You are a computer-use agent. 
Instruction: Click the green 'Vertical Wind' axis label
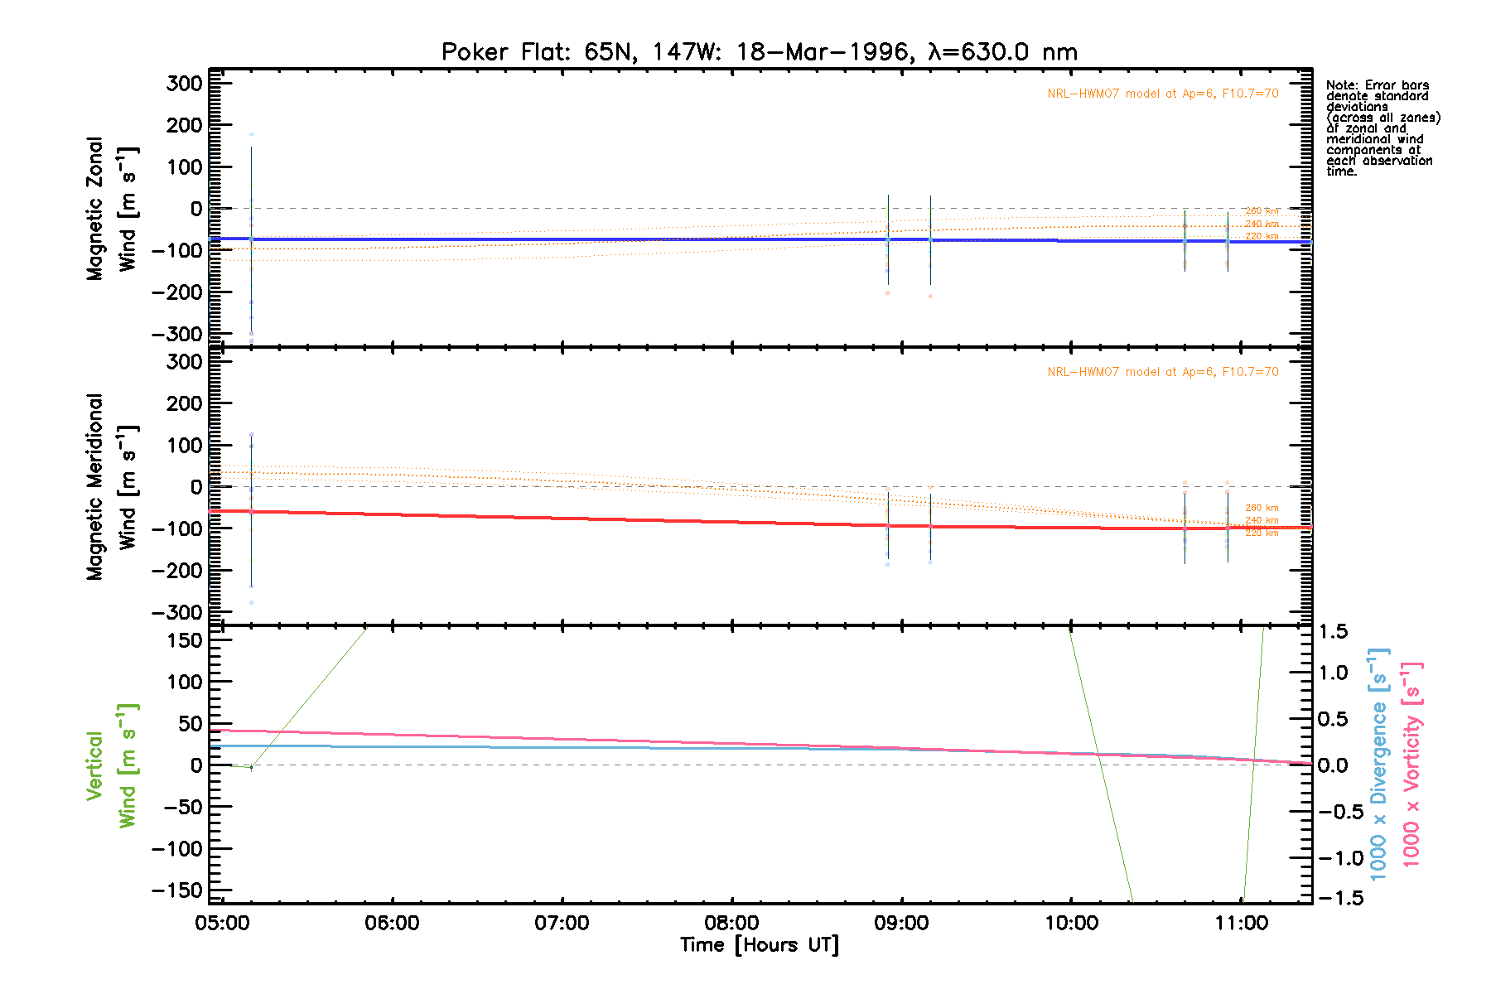[x=111, y=765]
